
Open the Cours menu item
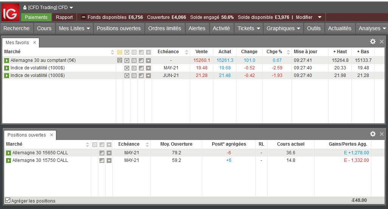[x=44, y=28]
